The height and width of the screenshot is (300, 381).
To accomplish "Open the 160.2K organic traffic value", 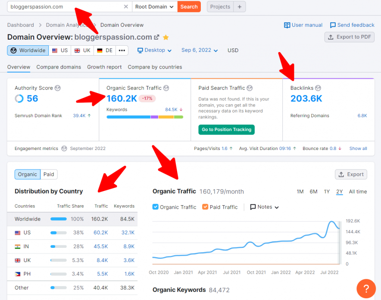I will click(x=122, y=98).
